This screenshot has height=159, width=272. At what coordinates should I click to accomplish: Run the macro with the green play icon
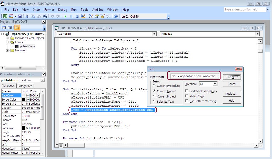(65, 16)
